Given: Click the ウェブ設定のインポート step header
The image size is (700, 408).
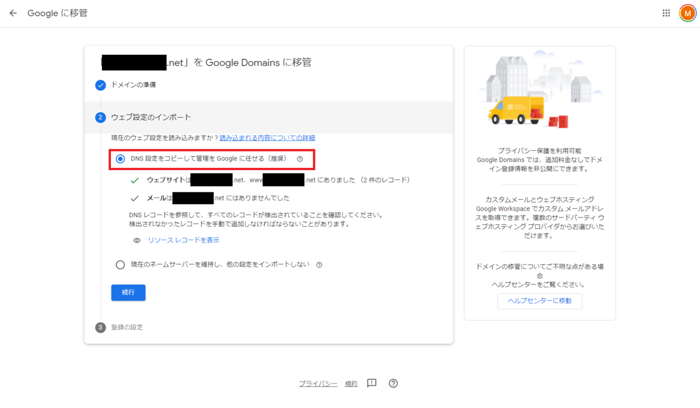Looking at the screenshot, I should click(x=268, y=118).
